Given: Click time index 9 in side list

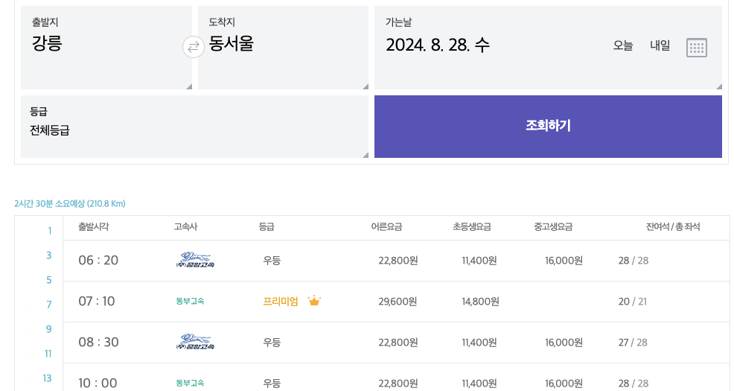Looking at the screenshot, I should (48, 328).
